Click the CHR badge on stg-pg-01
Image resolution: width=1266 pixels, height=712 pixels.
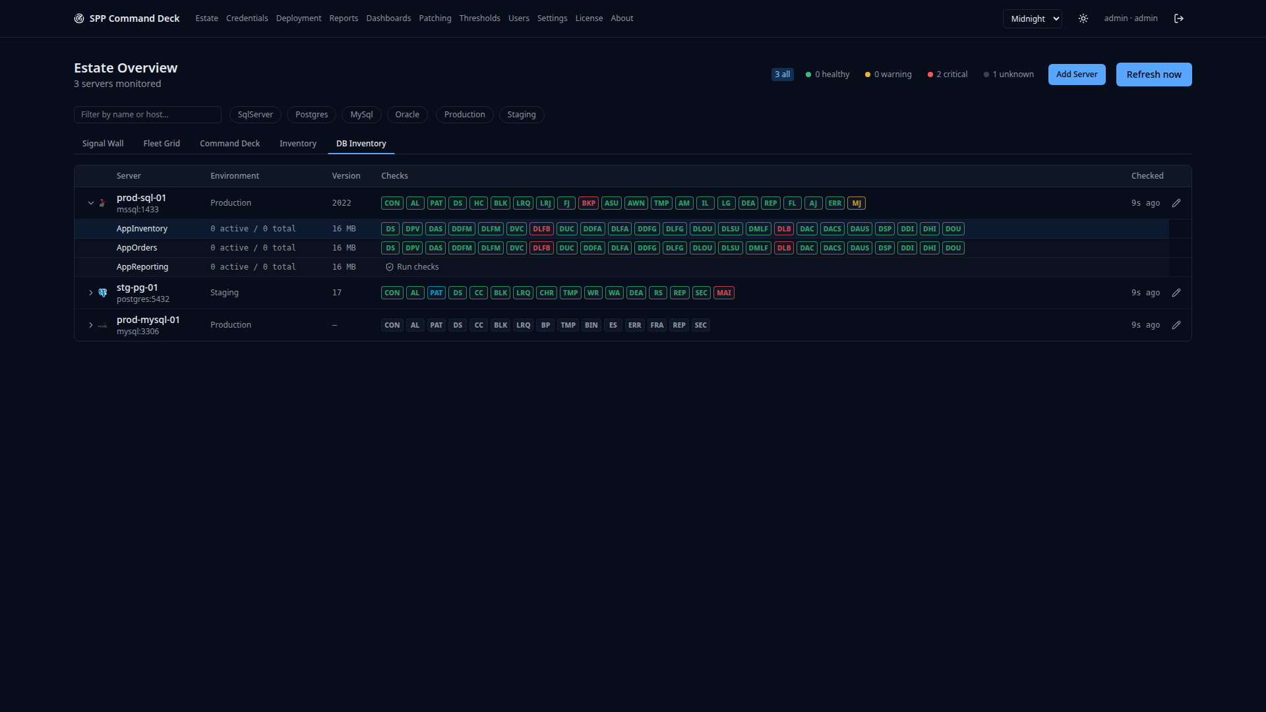pyautogui.click(x=547, y=293)
